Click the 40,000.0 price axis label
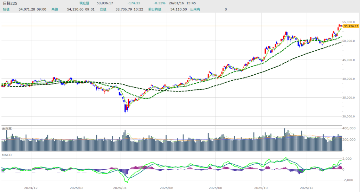360x192 pixels. pos(349,78)
